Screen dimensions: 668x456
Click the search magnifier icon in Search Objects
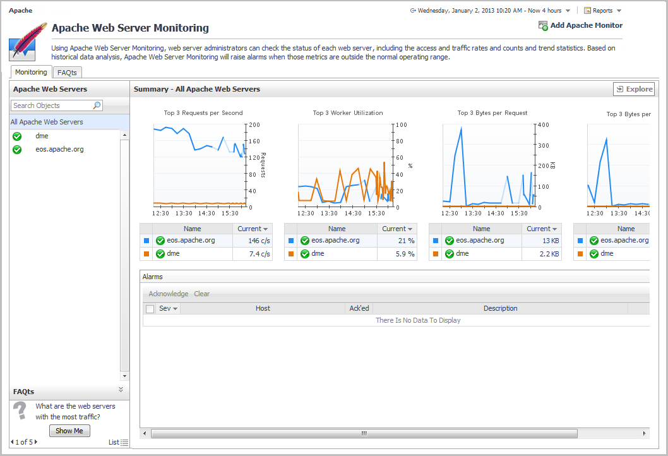point(97,105)
